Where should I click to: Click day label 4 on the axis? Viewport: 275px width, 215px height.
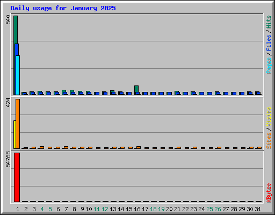42,209
